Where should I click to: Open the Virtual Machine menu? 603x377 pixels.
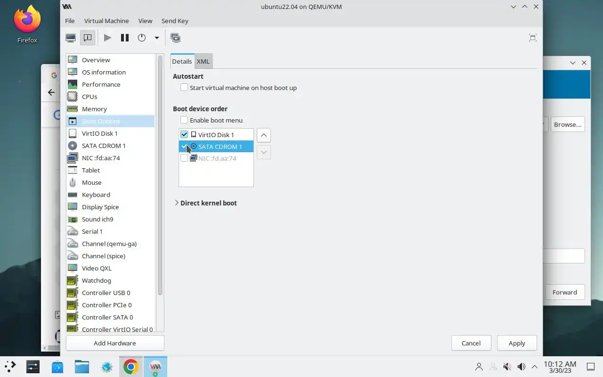tap(106, 21)
